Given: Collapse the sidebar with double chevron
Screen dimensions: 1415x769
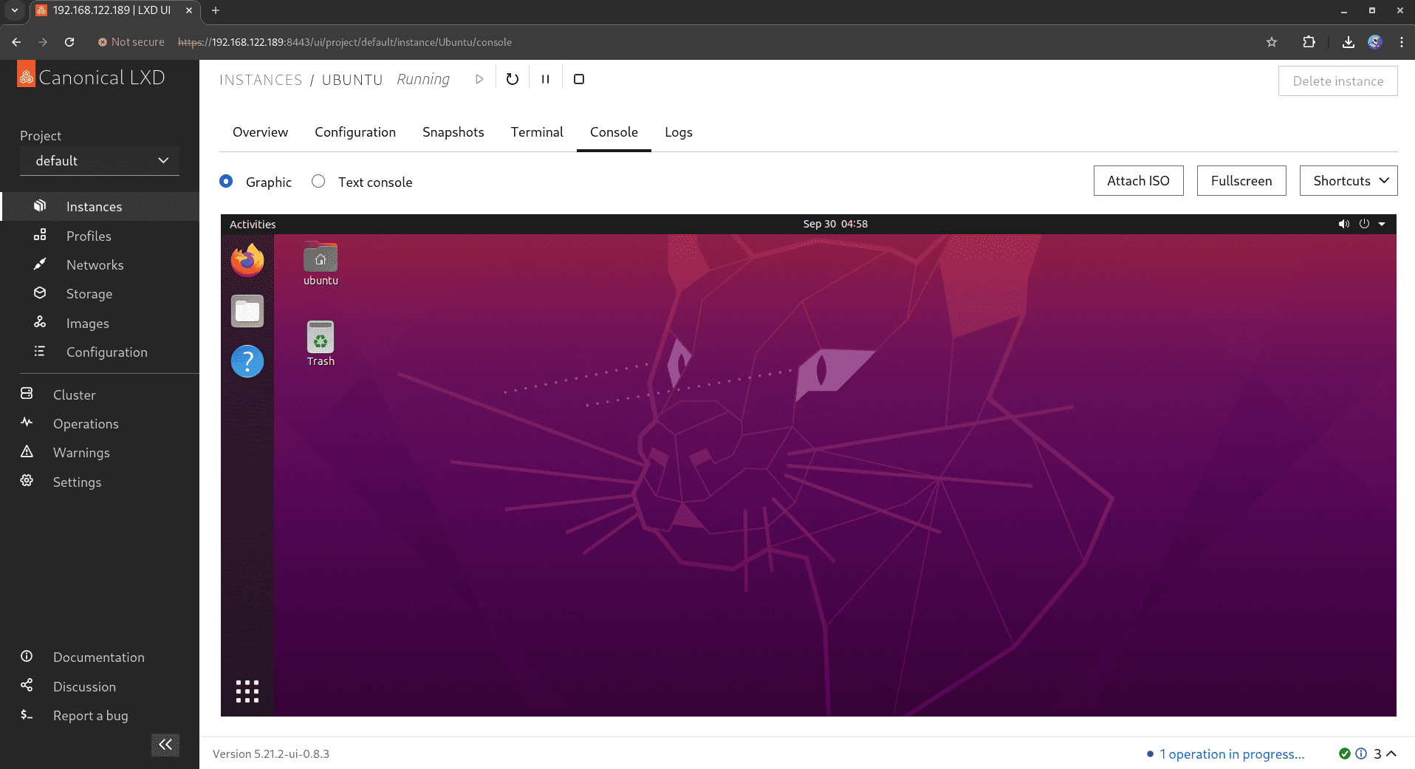Looking at the screenshot, I should pyautogui.click(x=165, y=745).
